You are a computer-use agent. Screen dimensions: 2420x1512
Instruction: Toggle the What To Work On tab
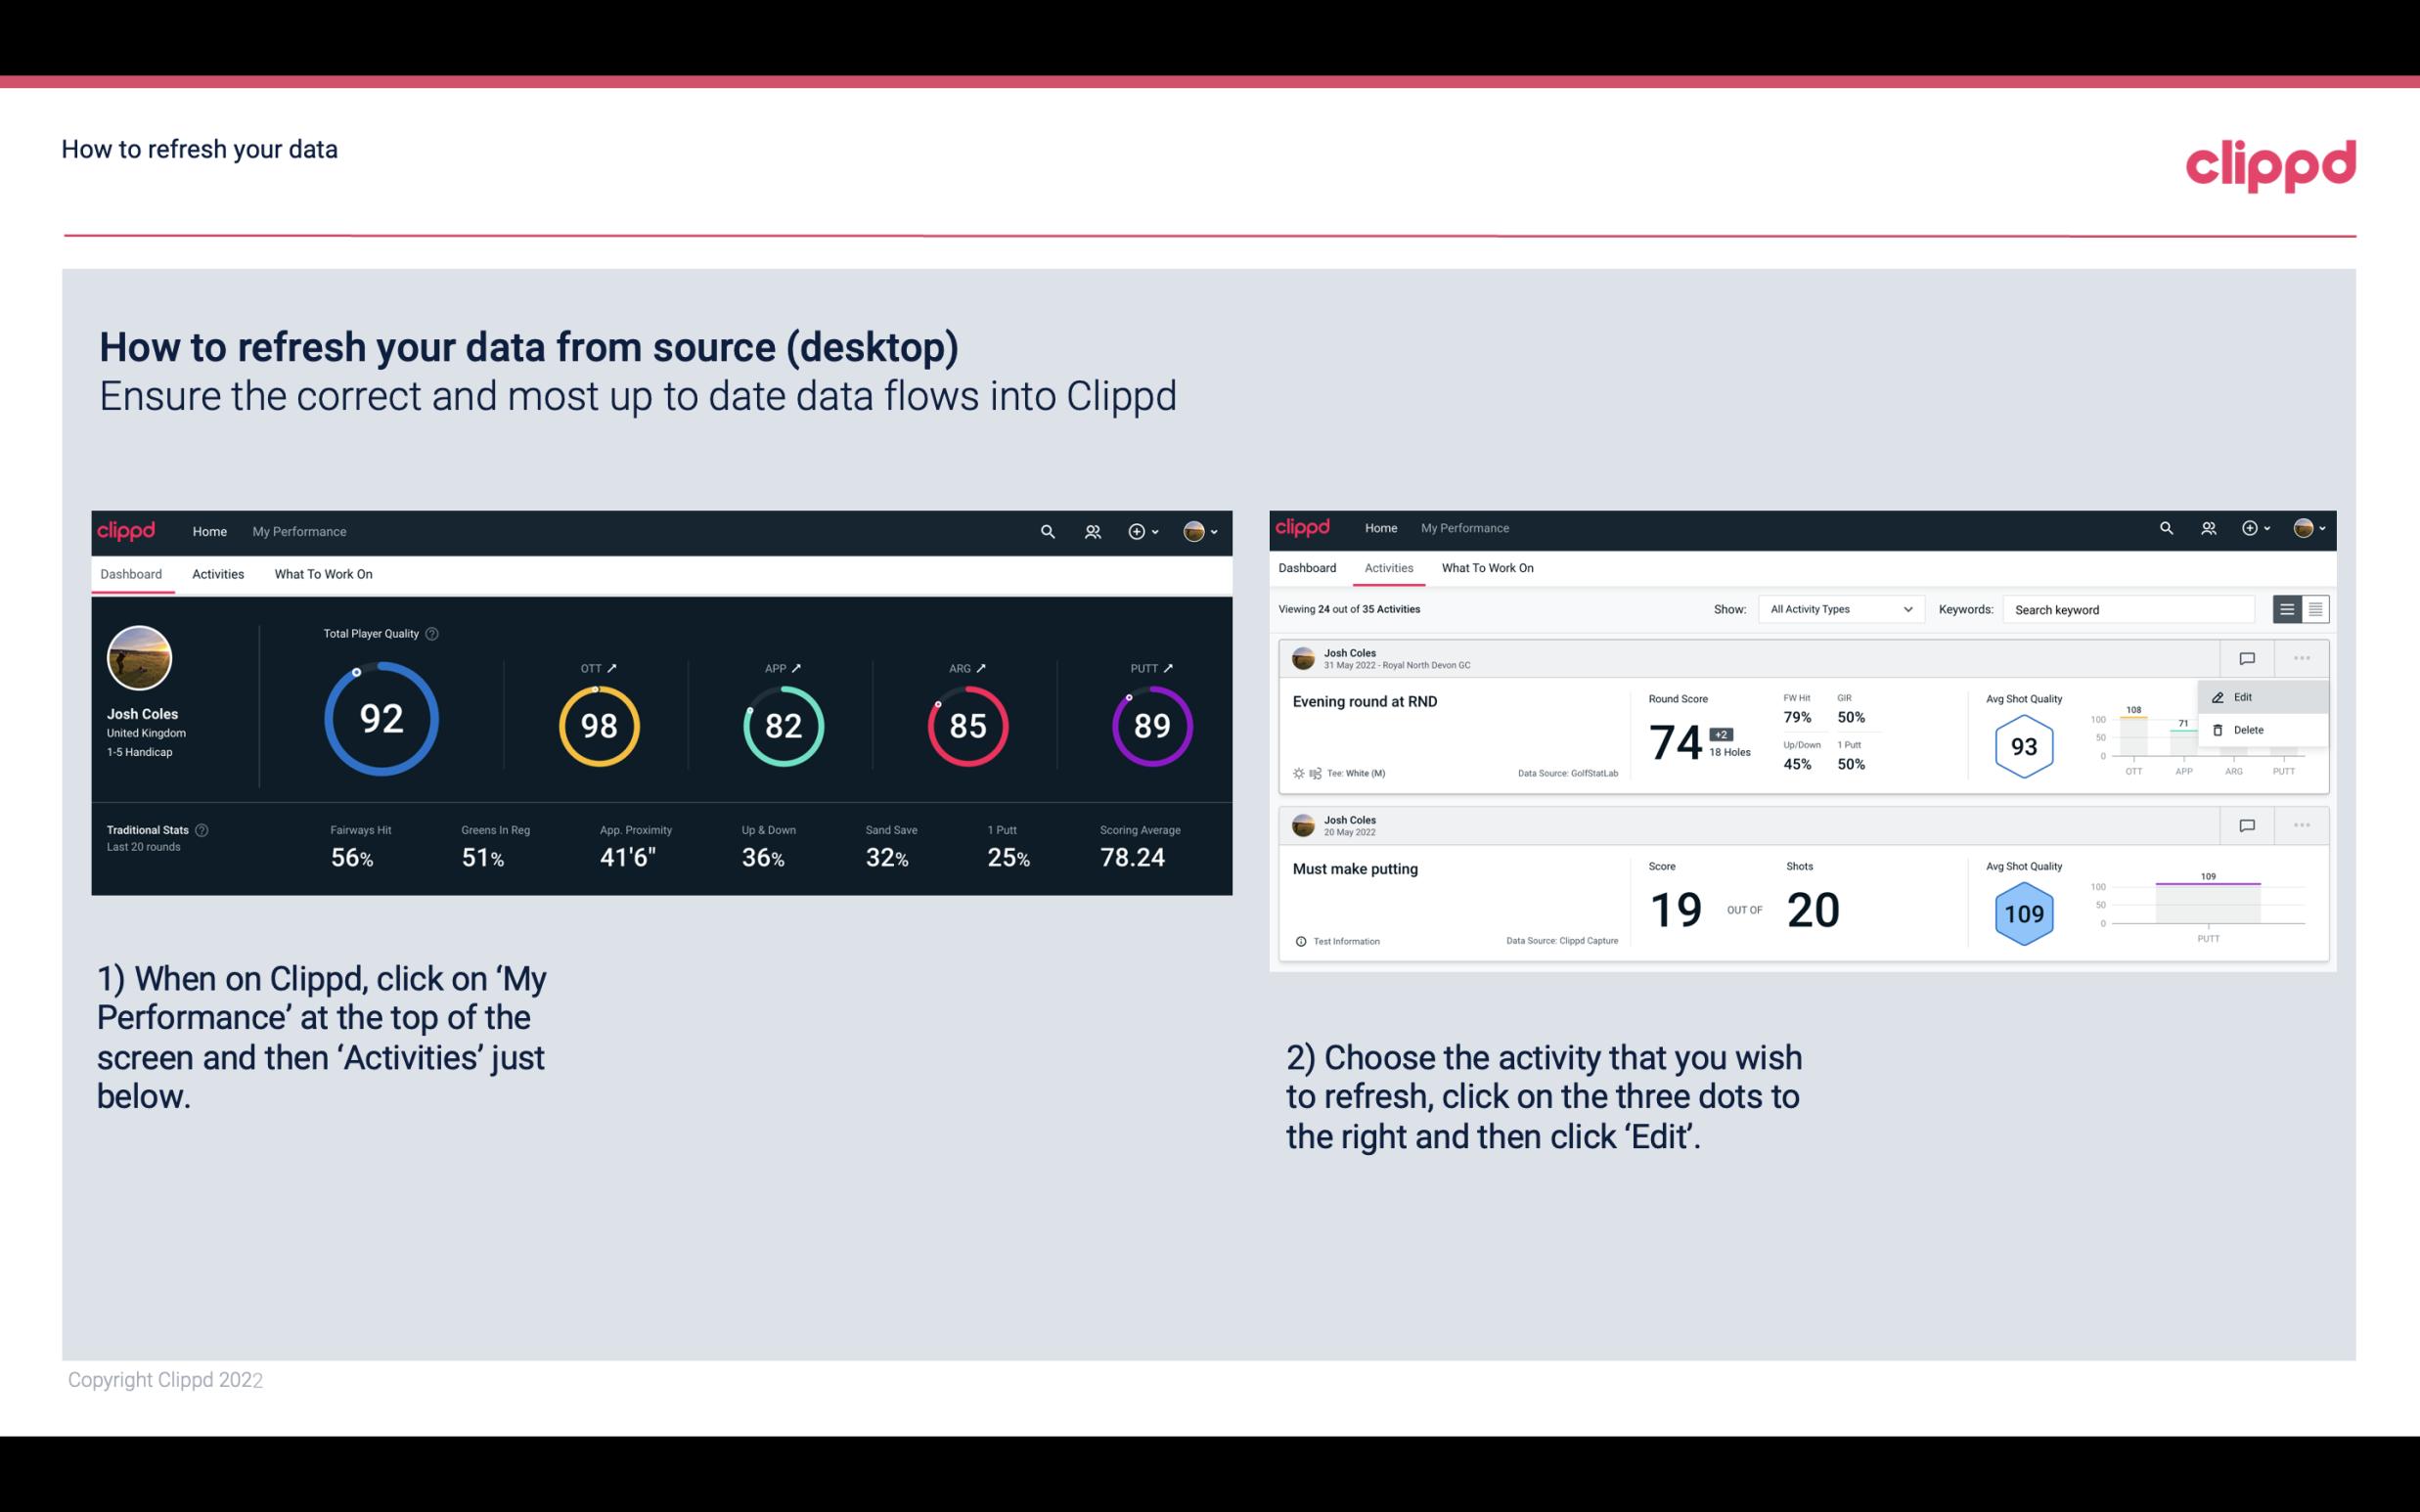324,573
